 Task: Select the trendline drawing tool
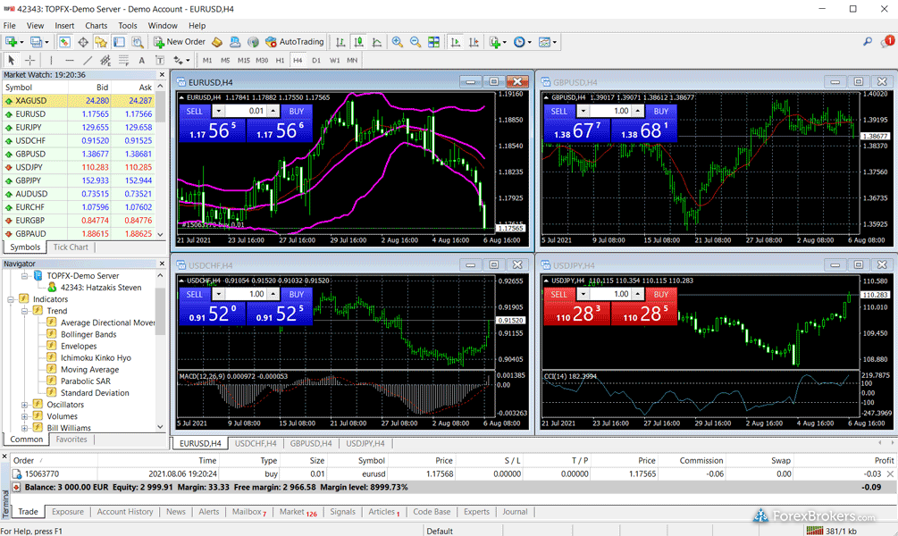[x=87, y=60]
